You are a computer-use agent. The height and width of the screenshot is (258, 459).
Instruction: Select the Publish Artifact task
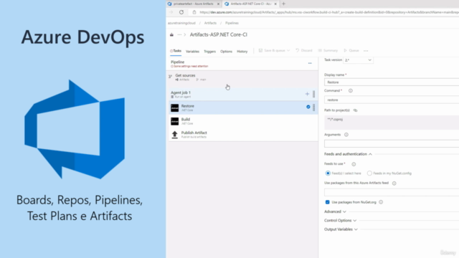(x=243, y=135)
